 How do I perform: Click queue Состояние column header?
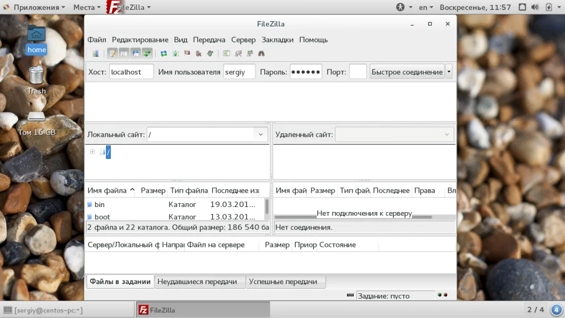pos(348,245)
